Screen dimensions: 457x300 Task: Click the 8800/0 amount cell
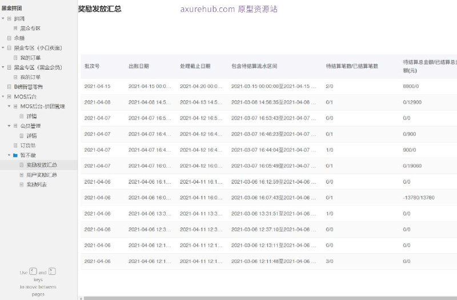(411, 87)
